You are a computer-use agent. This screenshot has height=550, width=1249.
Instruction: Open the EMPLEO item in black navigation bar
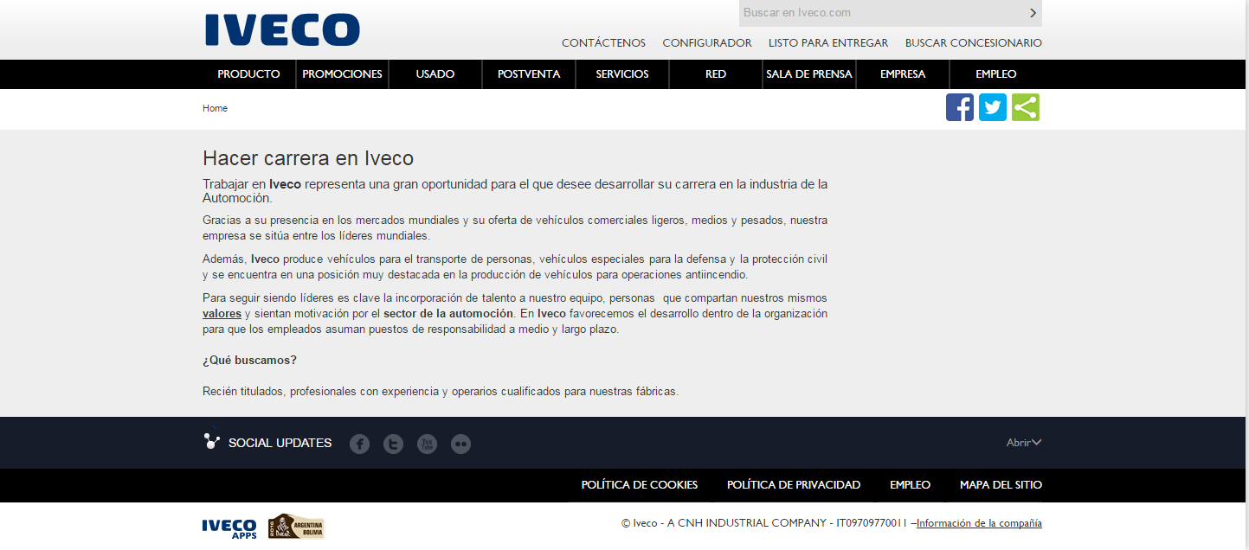(996, 74)
